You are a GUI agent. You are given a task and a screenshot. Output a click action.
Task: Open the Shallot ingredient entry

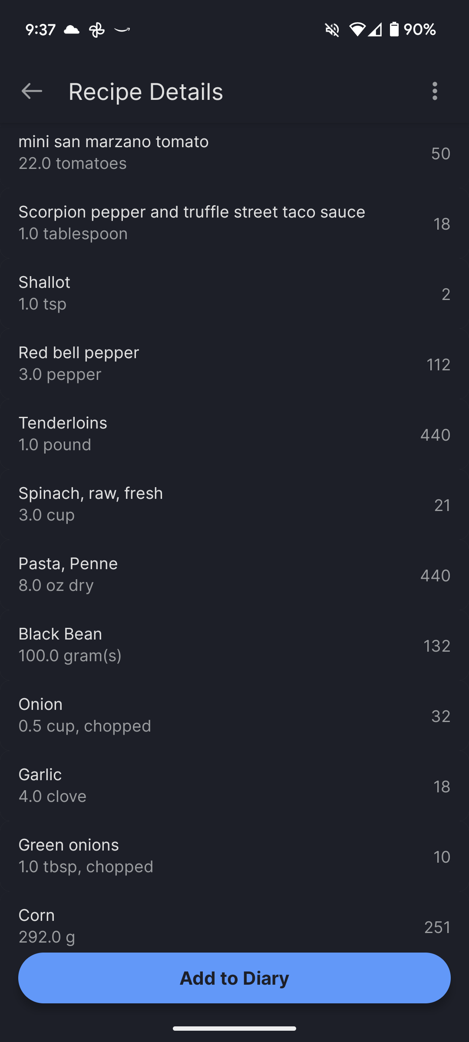point(234,293)
